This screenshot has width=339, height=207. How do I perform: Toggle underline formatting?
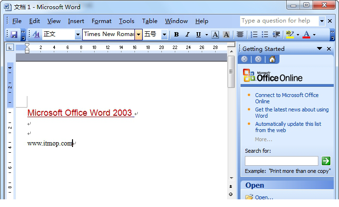point(198,35)
